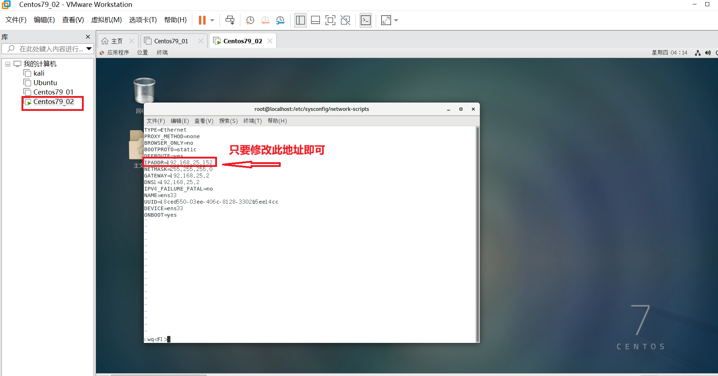Click the DNS1=192.168.25.2 line
This screenshot has height=376, width=718.
click(x=172, y=182)
